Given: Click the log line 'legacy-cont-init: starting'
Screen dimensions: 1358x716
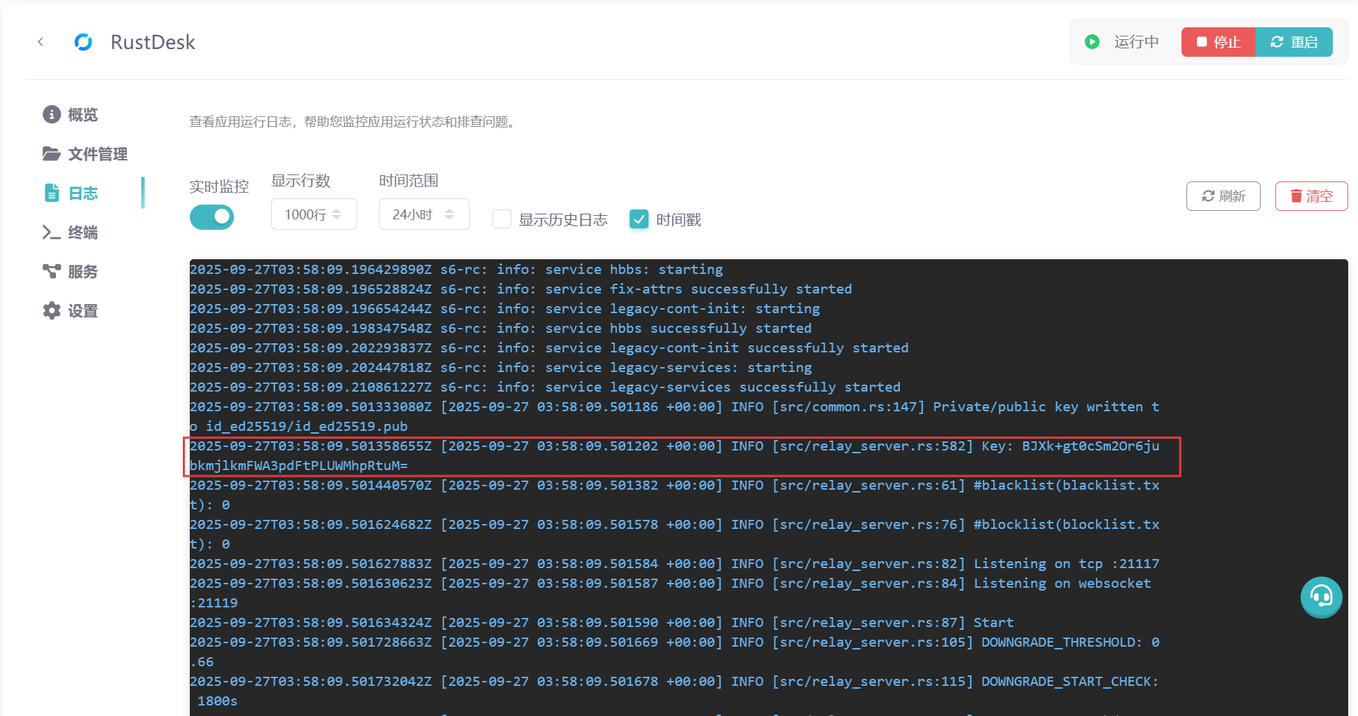Looking at the screenshot, I should [x=505, y=308].
